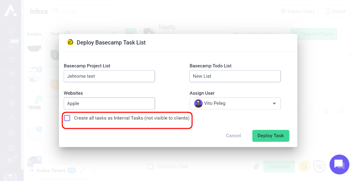This screenshot has height=181, width=356.
Task: Click the green Deploy Task button
Action: pyautogui.click(x=271, y=136)
